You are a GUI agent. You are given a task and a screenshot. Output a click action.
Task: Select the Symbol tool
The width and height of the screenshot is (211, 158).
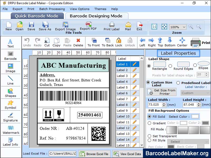tap(11, 104)
